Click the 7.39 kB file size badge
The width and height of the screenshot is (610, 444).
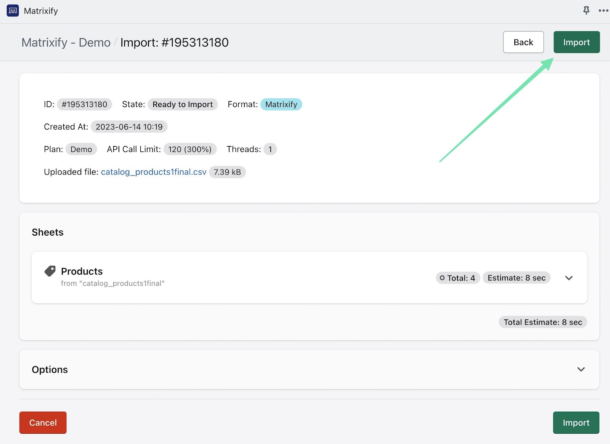(227, 172)
